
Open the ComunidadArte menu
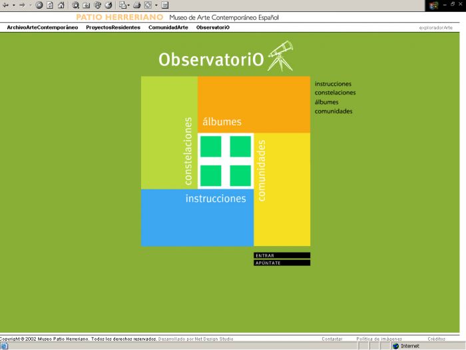[168, 27]
